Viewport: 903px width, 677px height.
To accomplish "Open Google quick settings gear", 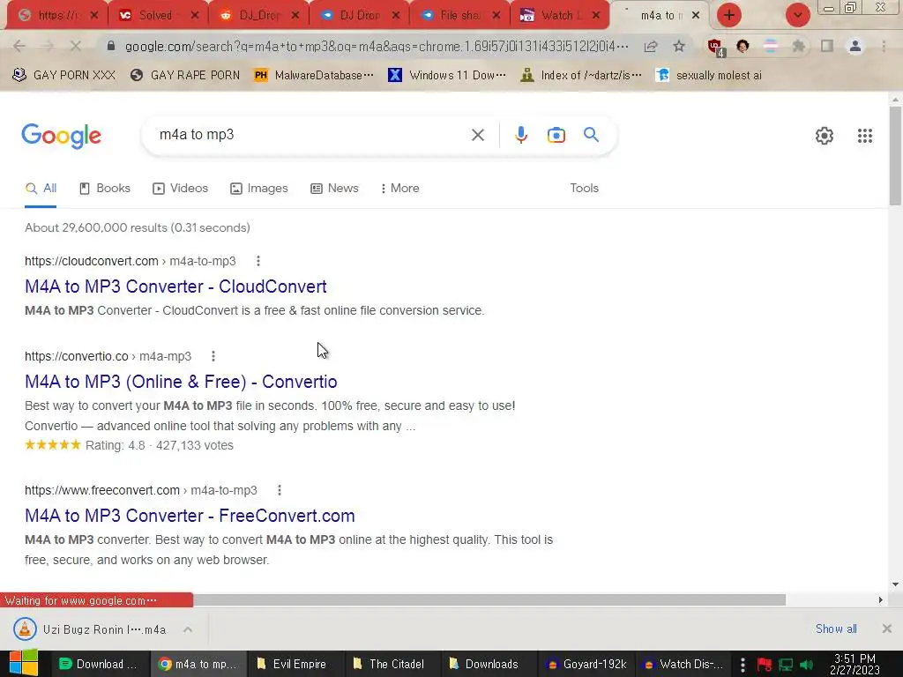I will 825,136.
